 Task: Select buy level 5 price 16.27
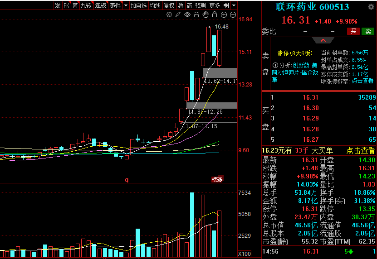tap(310, 139)
